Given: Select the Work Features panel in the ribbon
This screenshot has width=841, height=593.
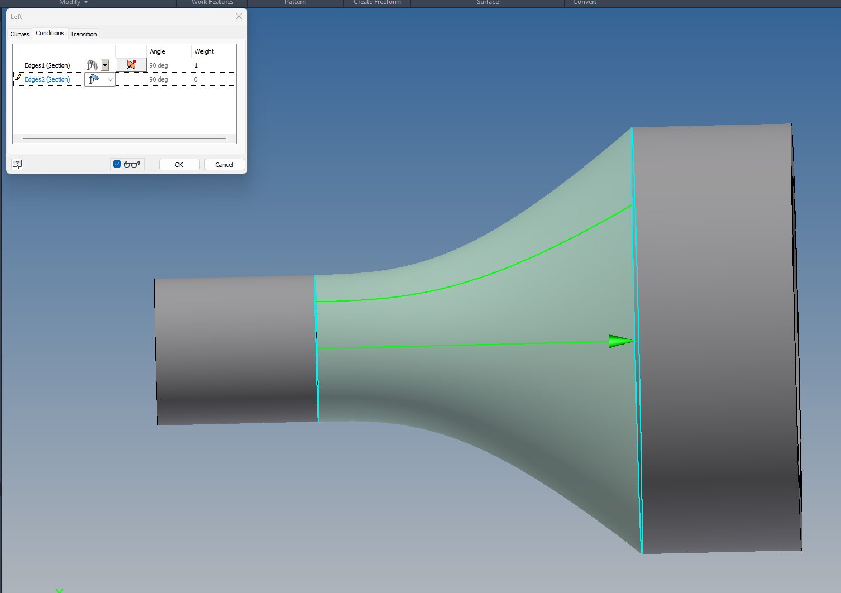Looking at the screenshot, I should tap(212, 3).
